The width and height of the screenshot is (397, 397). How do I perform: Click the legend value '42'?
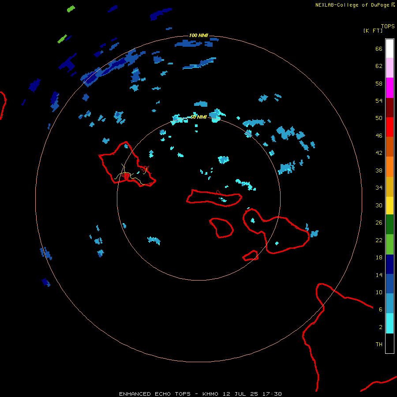coord(379,153)
